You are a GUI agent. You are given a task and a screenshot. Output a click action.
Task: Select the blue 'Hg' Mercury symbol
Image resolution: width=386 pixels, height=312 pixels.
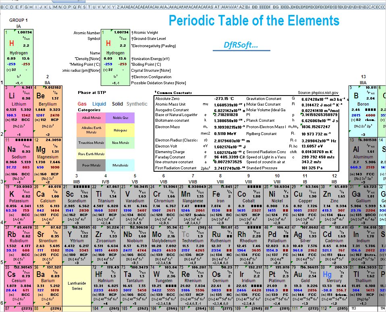[x=327, y=275]
